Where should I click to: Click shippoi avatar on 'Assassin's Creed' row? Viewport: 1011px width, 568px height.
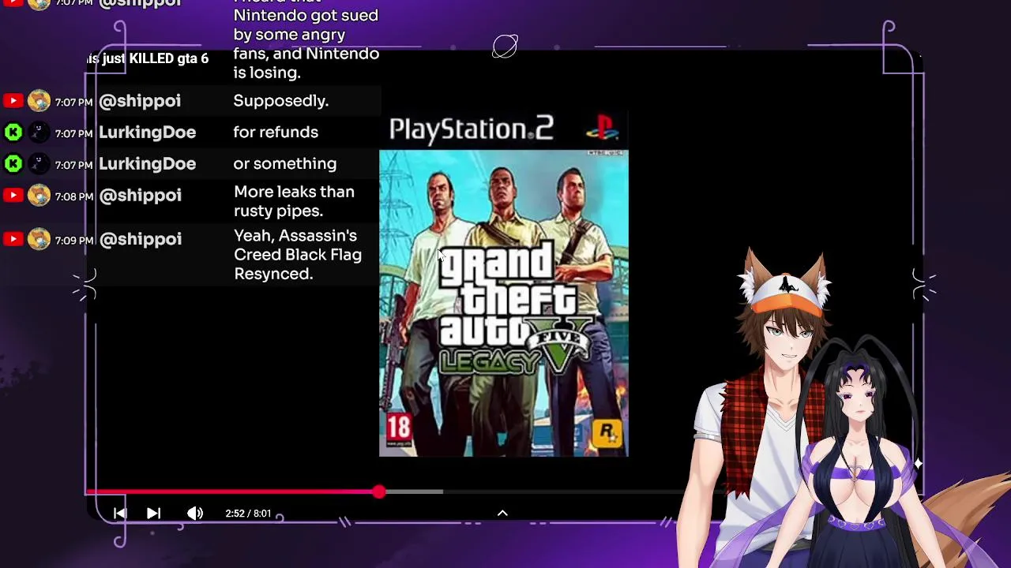(x=39, y=239)
